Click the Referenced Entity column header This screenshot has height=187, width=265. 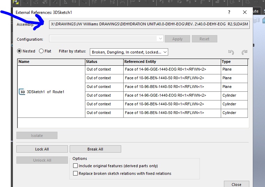click(x=172, y=62)
